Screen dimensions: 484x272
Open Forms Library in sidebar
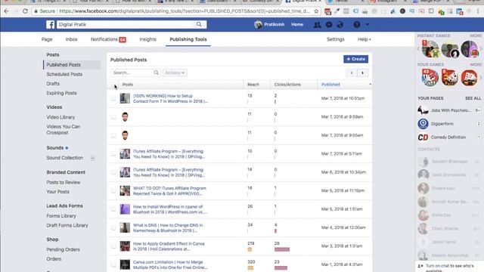click(61, 216)
